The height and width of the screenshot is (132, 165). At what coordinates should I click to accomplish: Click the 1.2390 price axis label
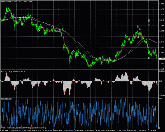pyautogui.click(x=162, y=53)
